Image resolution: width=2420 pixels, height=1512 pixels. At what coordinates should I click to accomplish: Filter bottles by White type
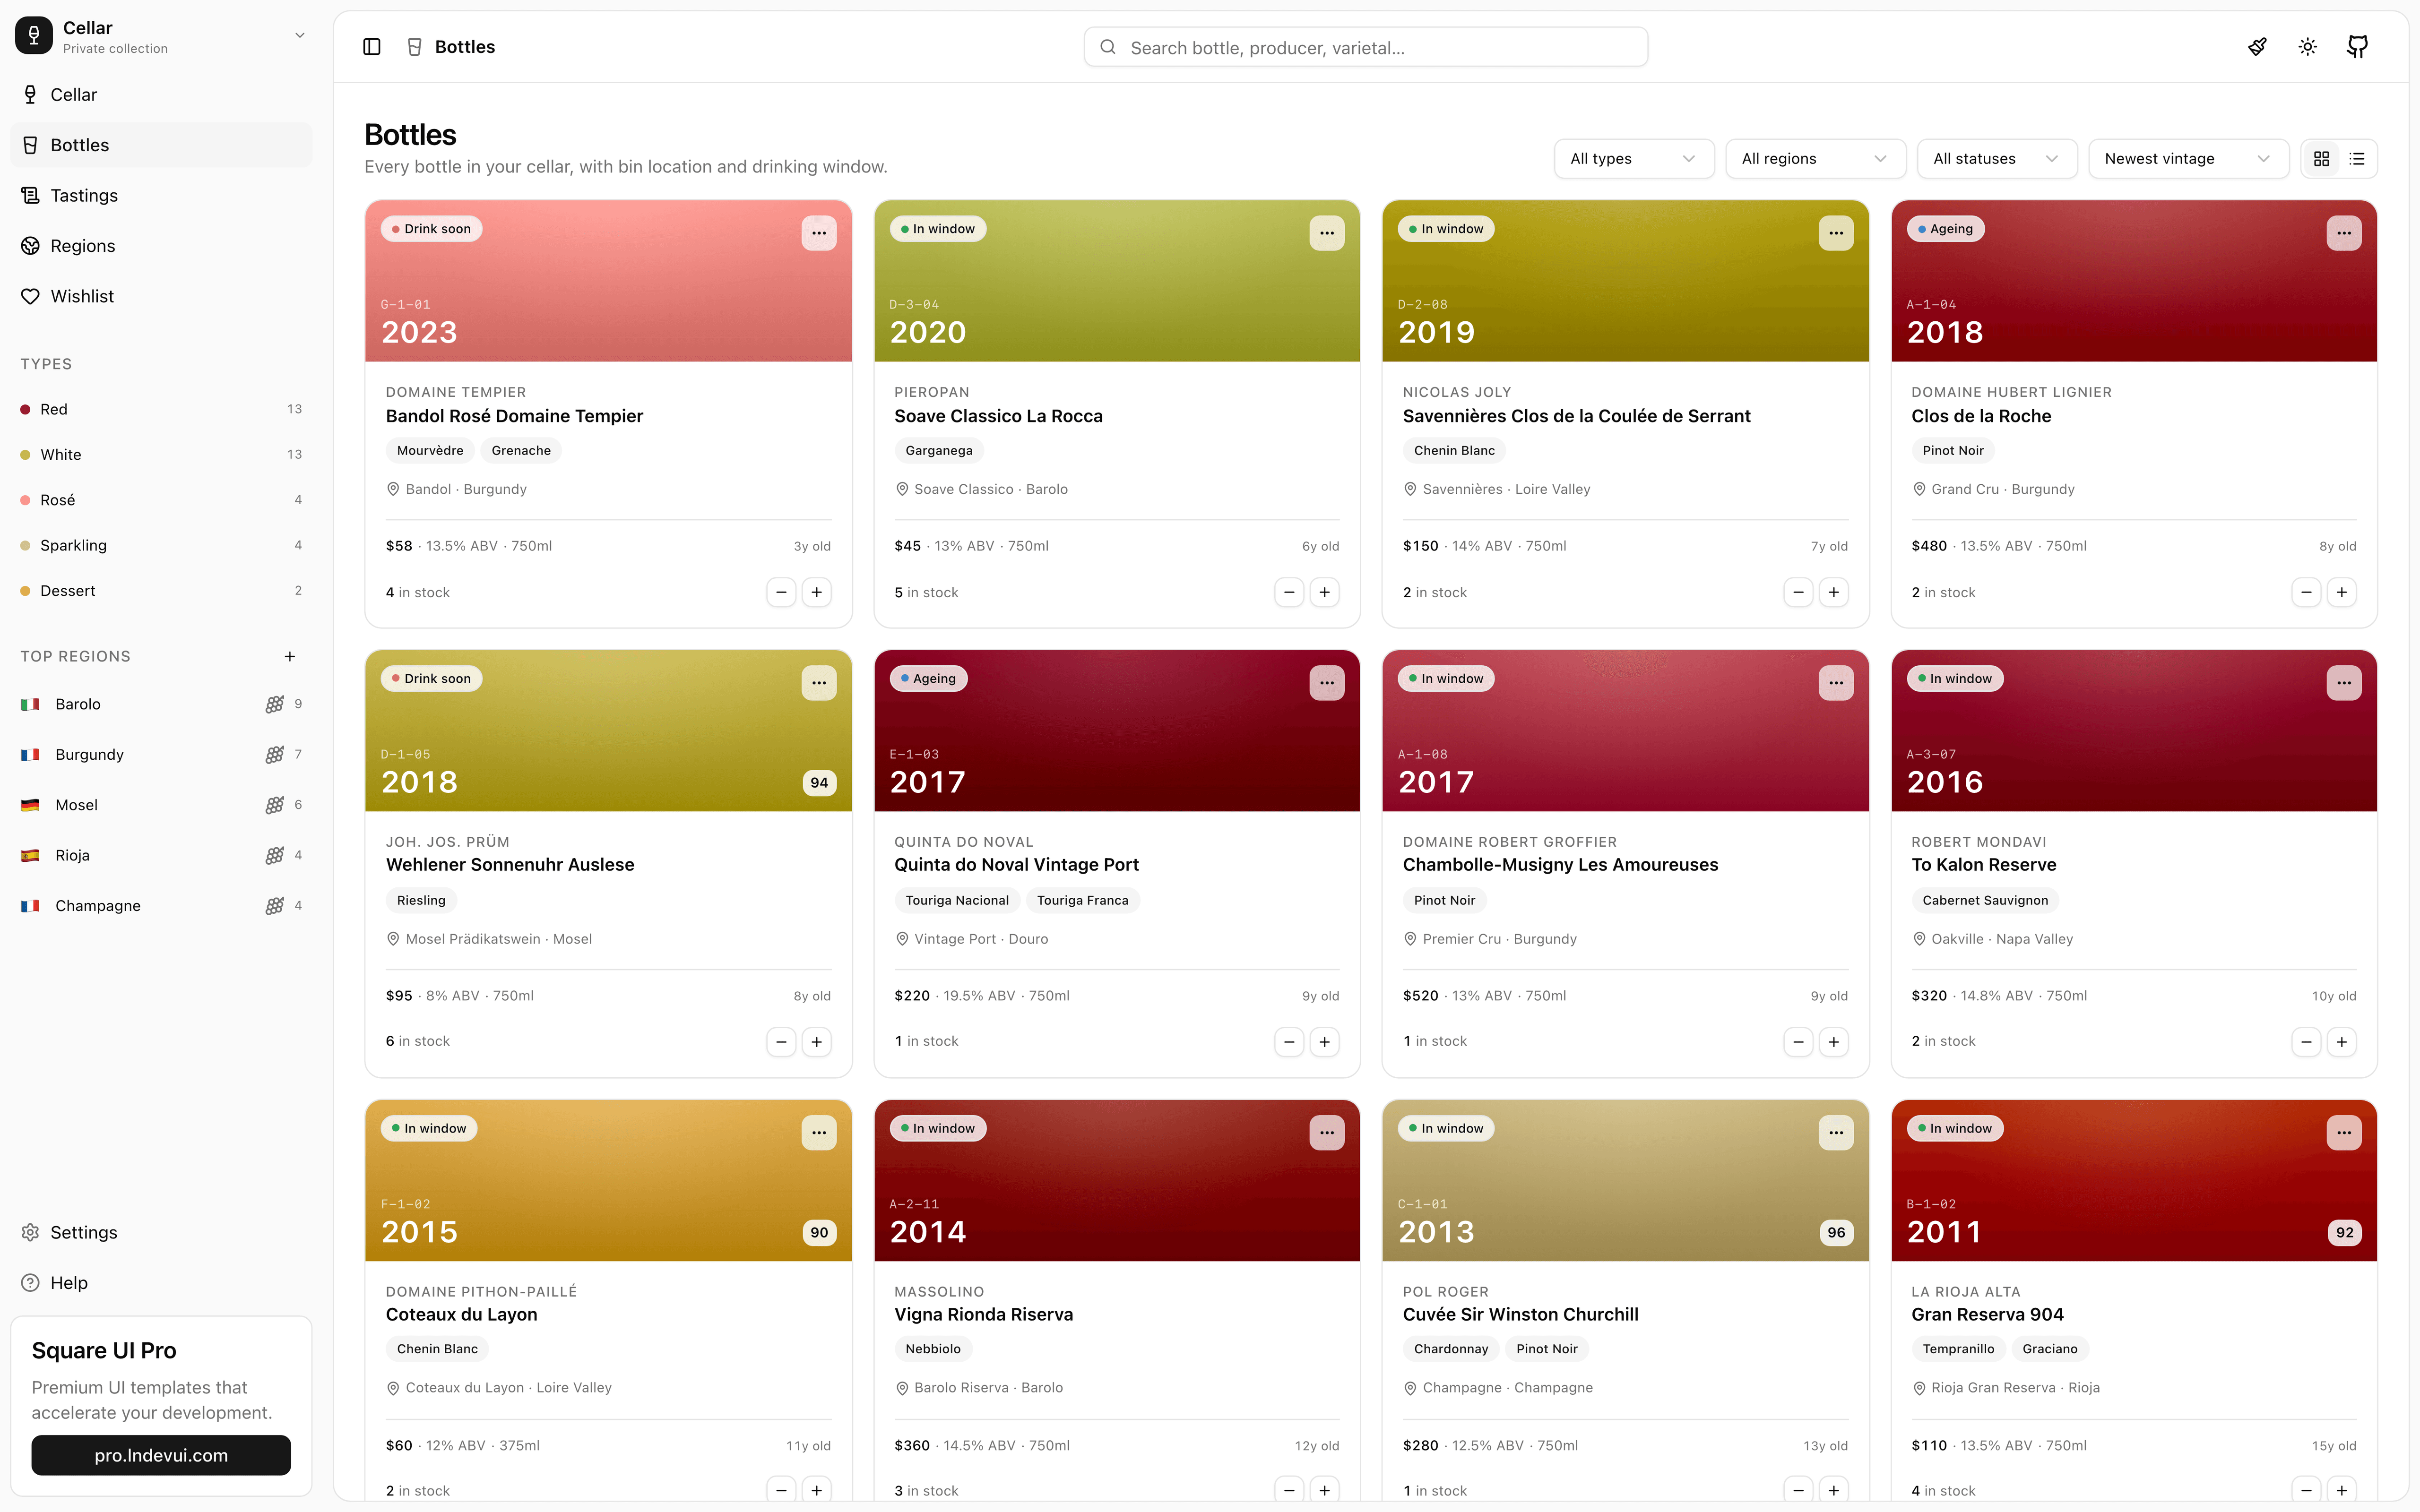pos(161,455)
